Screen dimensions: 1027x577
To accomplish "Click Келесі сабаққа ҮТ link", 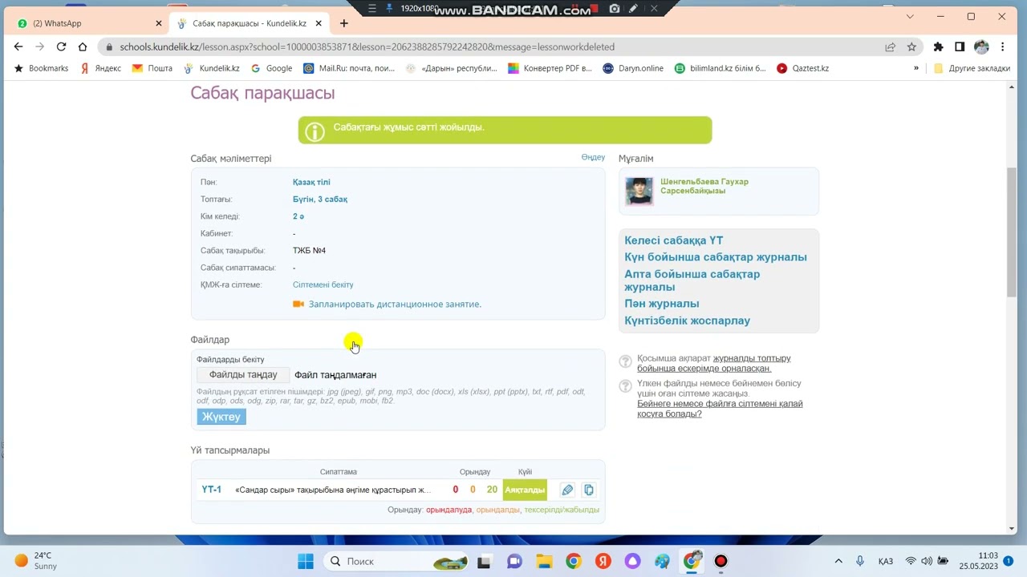I will click(674, 240).
